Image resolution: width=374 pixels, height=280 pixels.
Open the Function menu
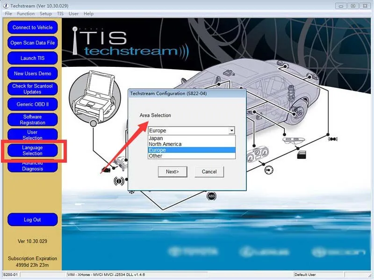click(x=26, y=14)
